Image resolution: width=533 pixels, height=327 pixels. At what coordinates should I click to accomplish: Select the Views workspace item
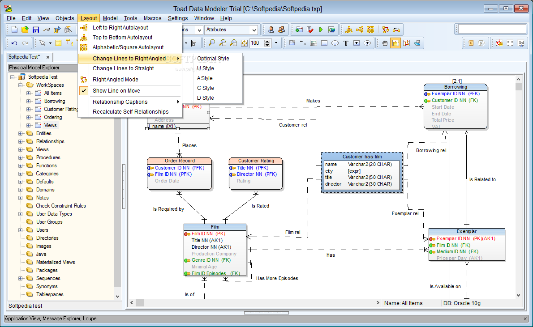click(x=50, y=125)
